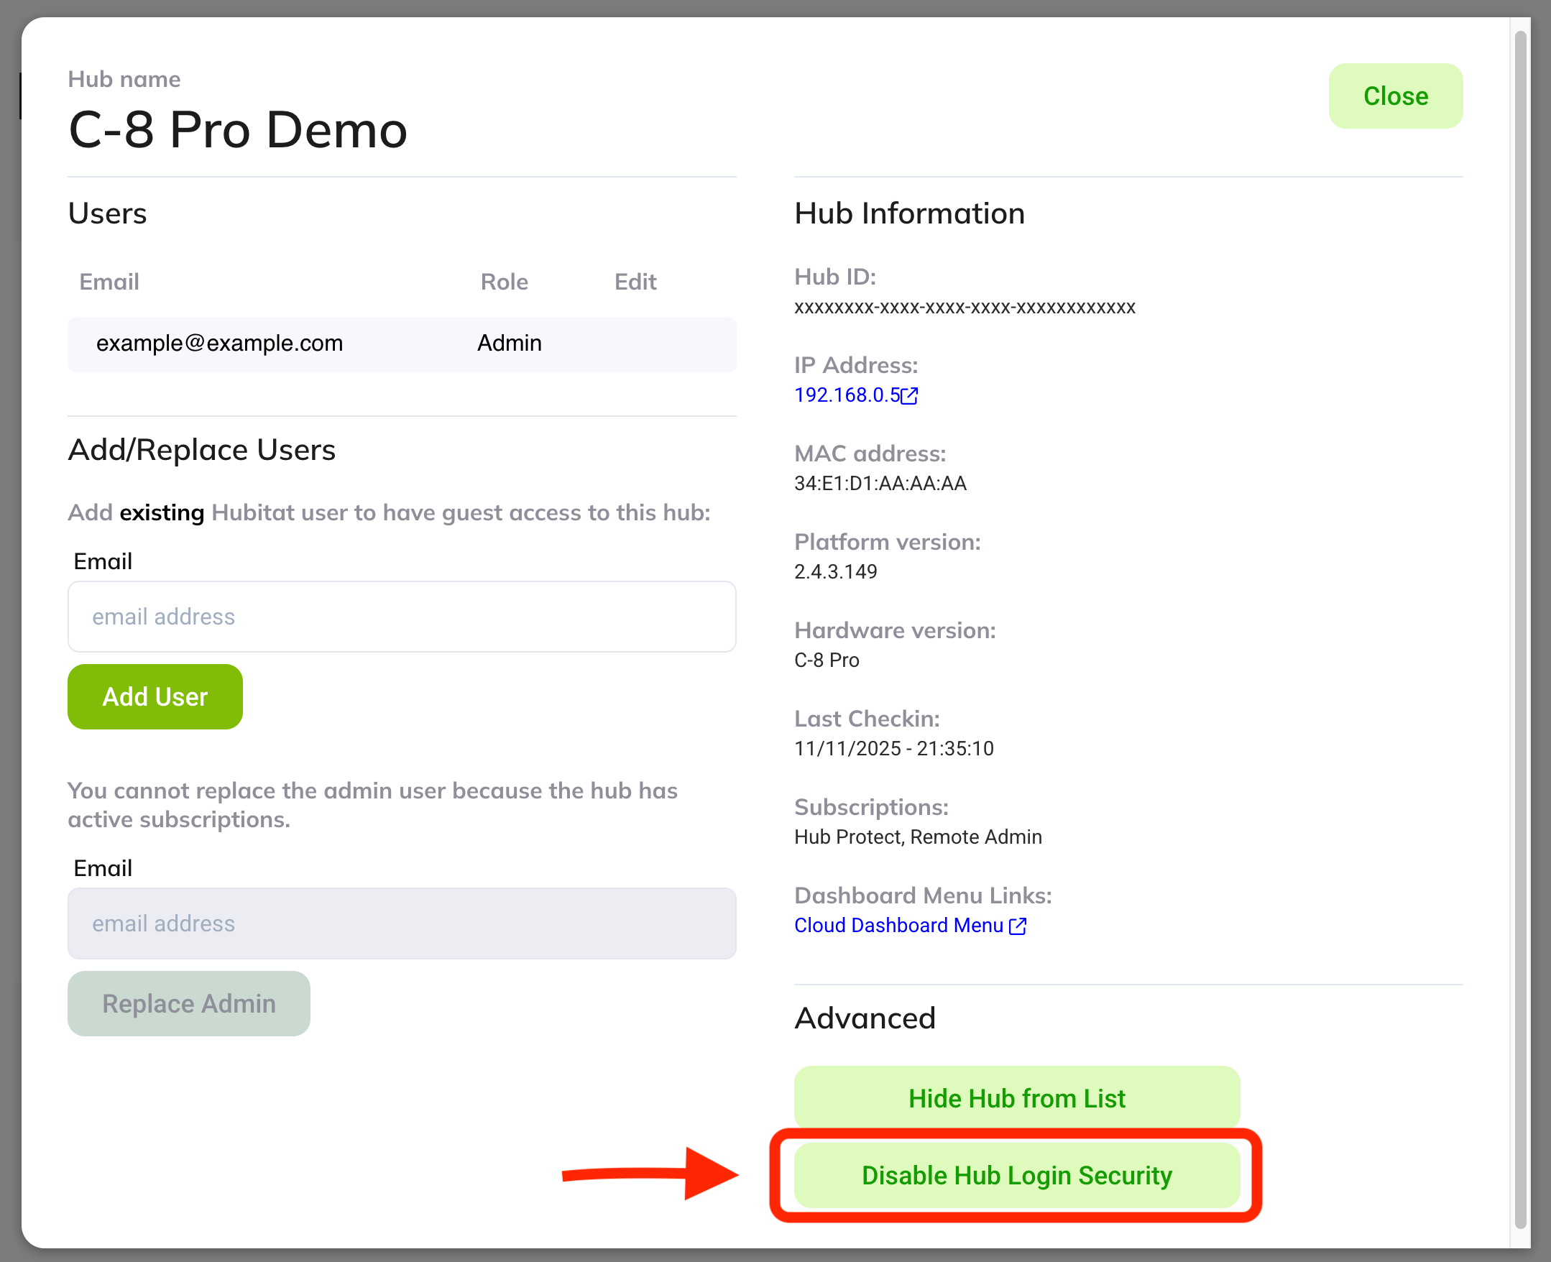
Task: Click the disabled Replace Admin button
Action: pyautogui.click(x=189, y=1003)
